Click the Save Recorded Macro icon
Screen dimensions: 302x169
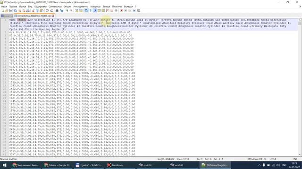138,10
